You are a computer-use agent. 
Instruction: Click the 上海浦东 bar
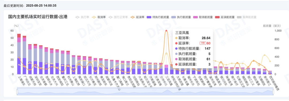[19, 54]
